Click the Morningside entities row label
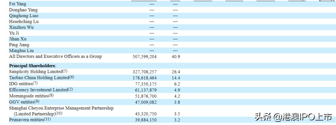 pos(31,96)
